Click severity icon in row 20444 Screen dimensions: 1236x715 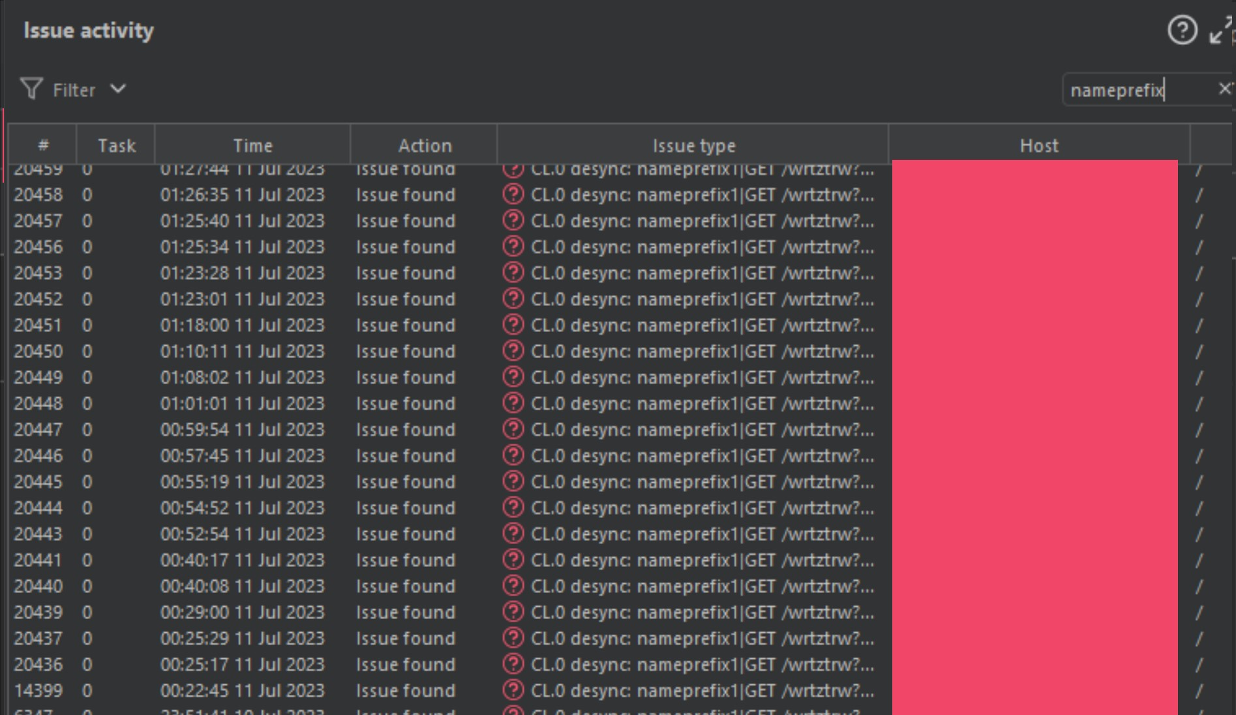click(513, 507)
